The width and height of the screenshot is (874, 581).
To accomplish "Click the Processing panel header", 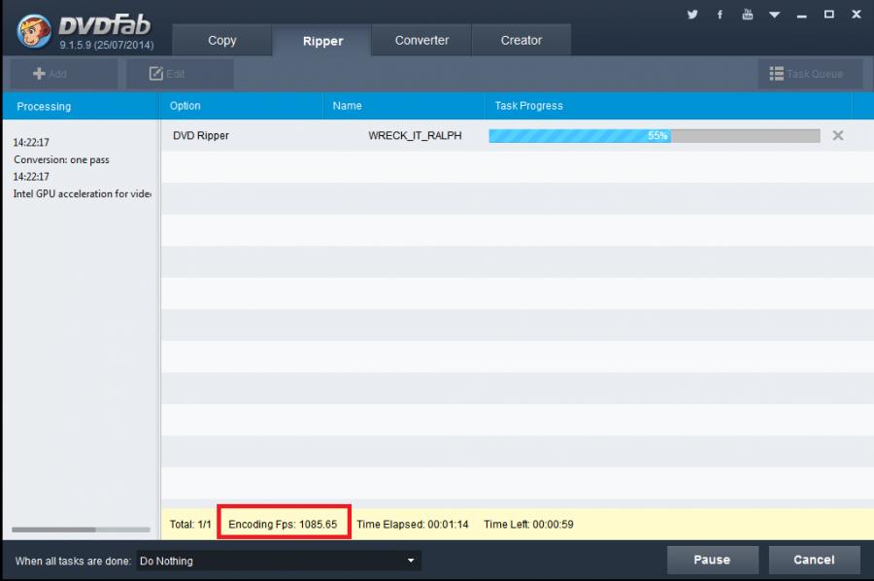I will pos(81,106).
